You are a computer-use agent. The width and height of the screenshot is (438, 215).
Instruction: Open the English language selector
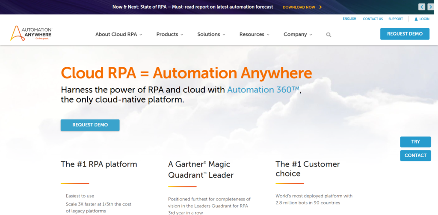tap(349, 19)
